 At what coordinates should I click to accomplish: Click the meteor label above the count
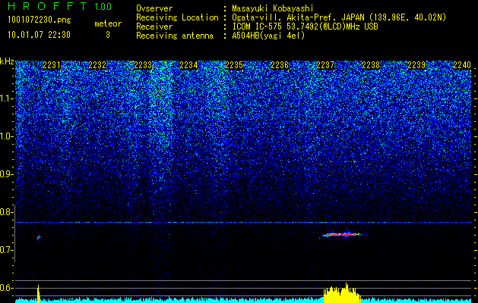[108, 23]
